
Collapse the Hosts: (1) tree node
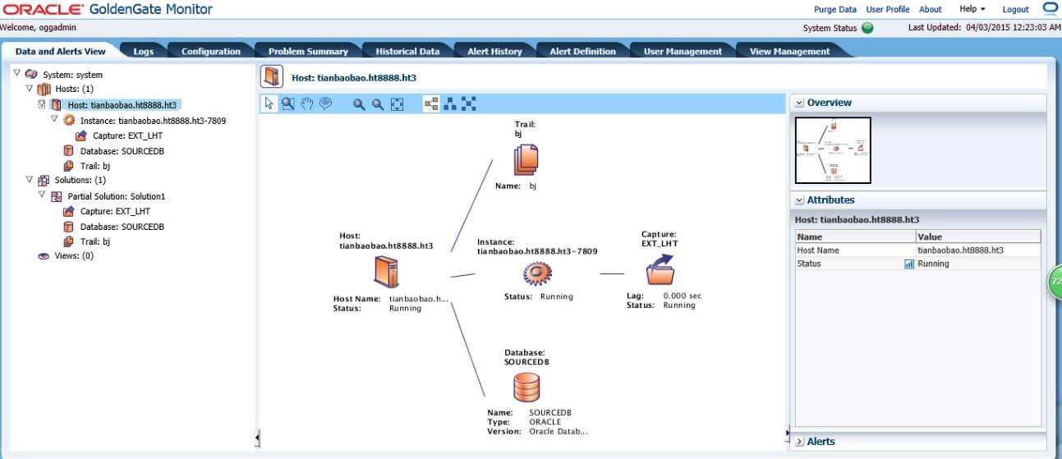pos(30,88)
